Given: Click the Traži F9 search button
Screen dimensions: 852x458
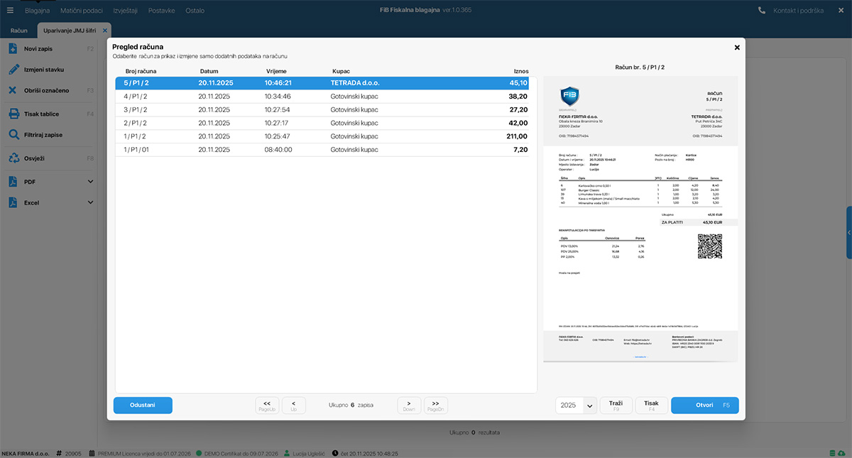Looking at the screenshot, I should pos(616,405).
